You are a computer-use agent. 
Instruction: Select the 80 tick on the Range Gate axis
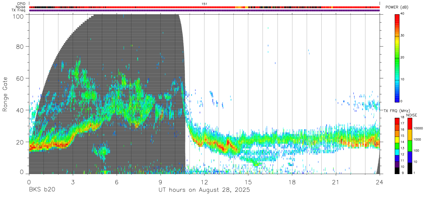pyautogui.click(x=20, y=46)
